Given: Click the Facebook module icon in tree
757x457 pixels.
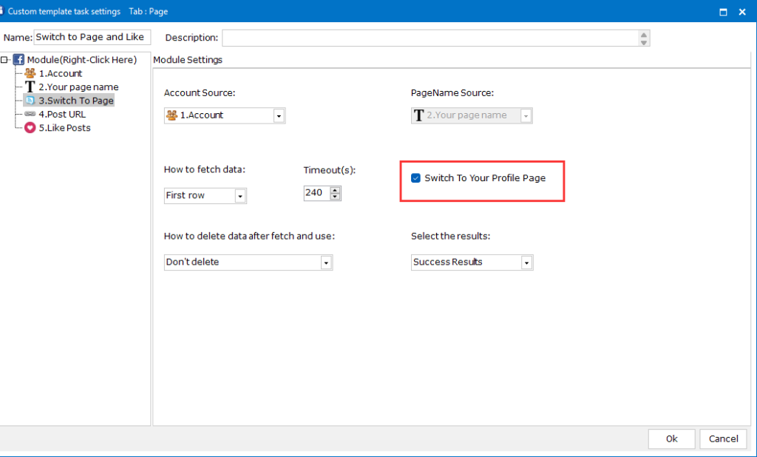Looking at the screenshot, I should point(18,59).
